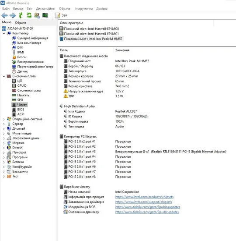This screenshot has width=236, height=241.
Task: Click the green monitor diagnostics toolbar icon
Action: tap(45, 15)
